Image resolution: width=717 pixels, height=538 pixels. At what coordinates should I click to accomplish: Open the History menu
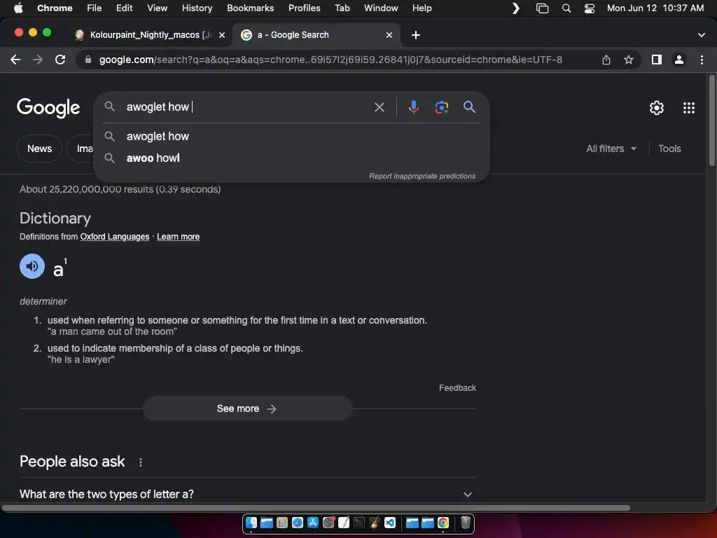coord(197,8)
